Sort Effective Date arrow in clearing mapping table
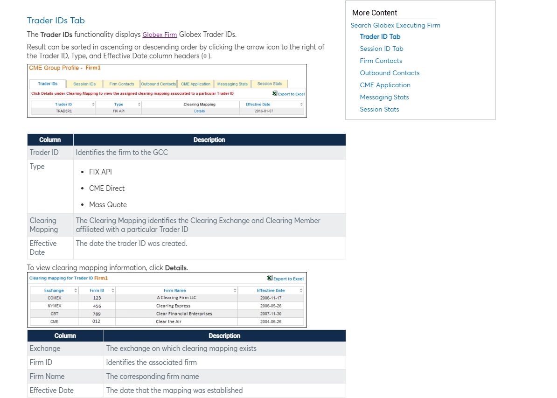 tap(301, 291)
